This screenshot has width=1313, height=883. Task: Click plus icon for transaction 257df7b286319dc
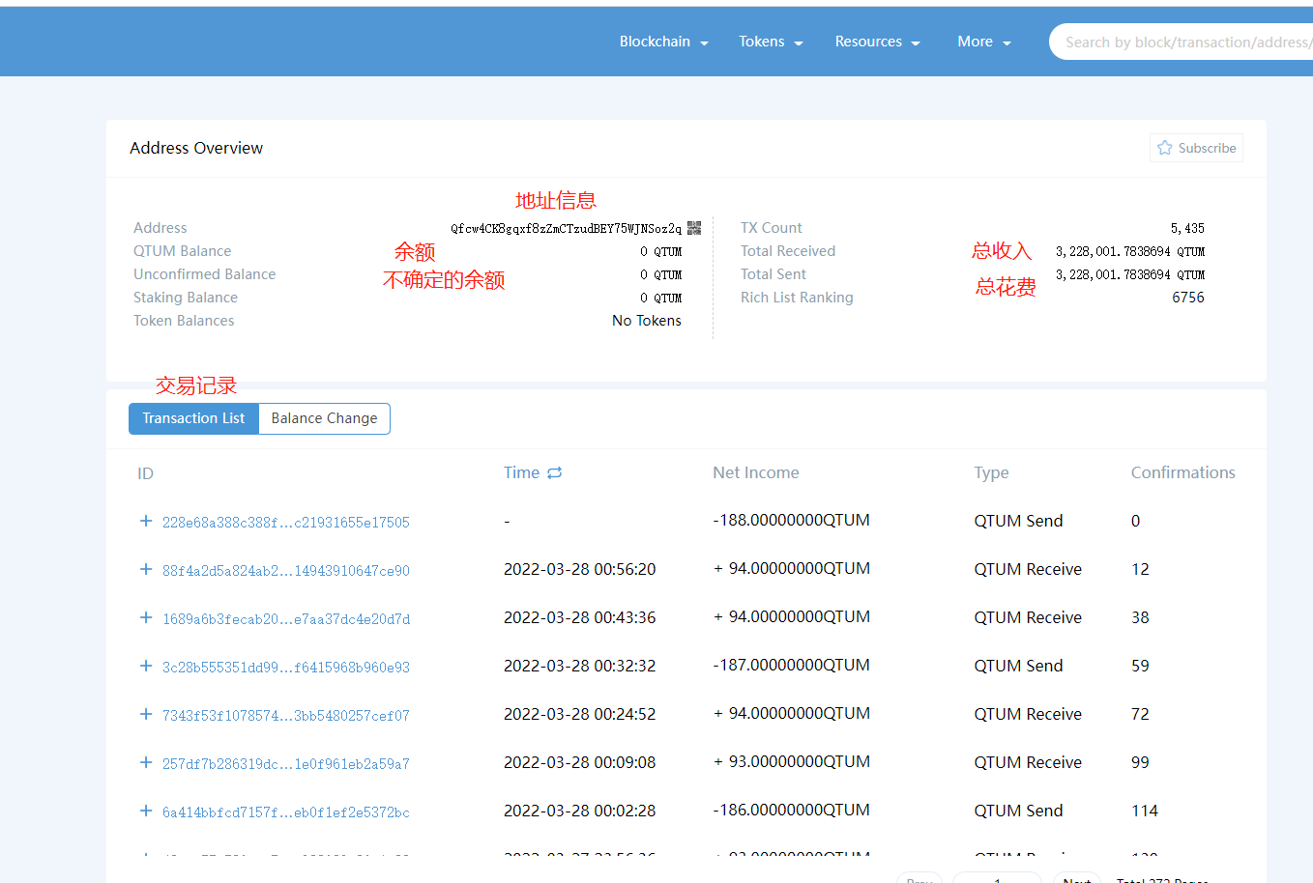[x=146, y=762]
